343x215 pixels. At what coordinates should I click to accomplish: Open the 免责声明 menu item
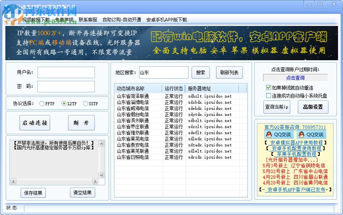64,20
